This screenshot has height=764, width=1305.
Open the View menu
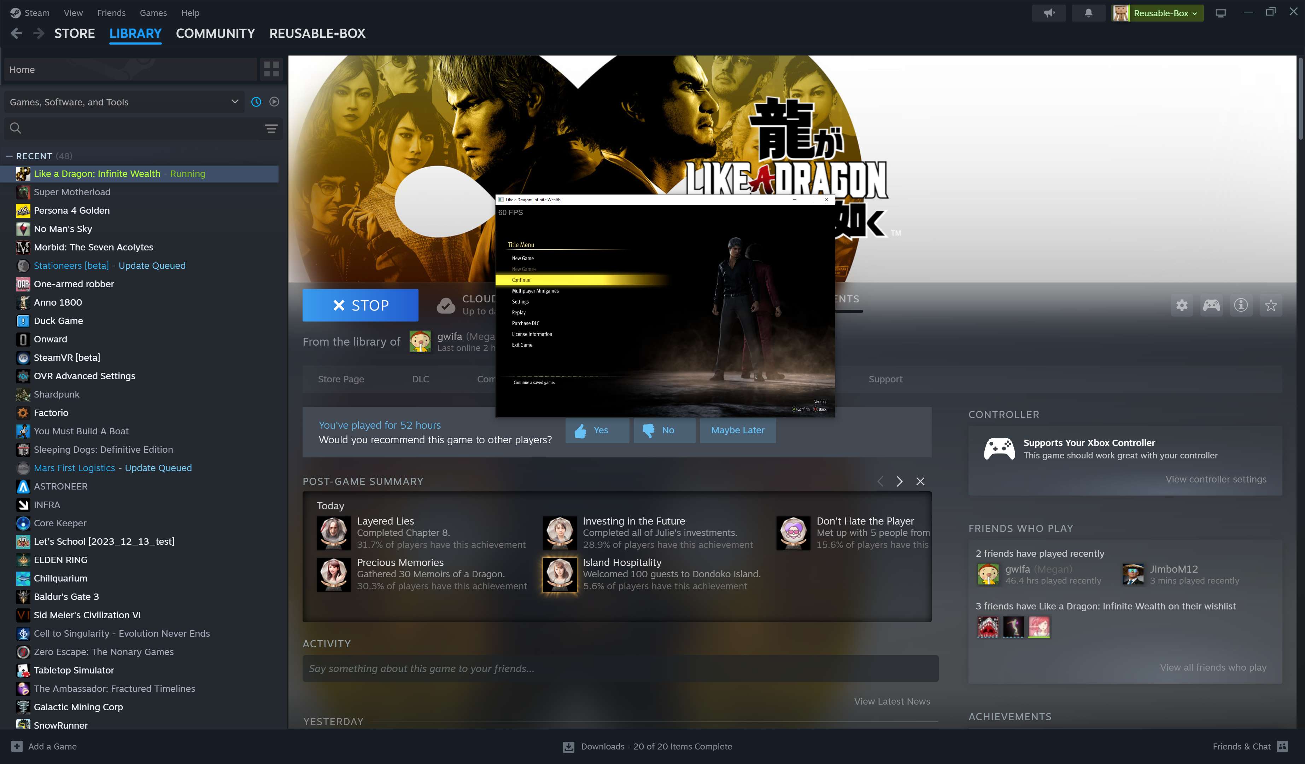(x=73, y=13)
